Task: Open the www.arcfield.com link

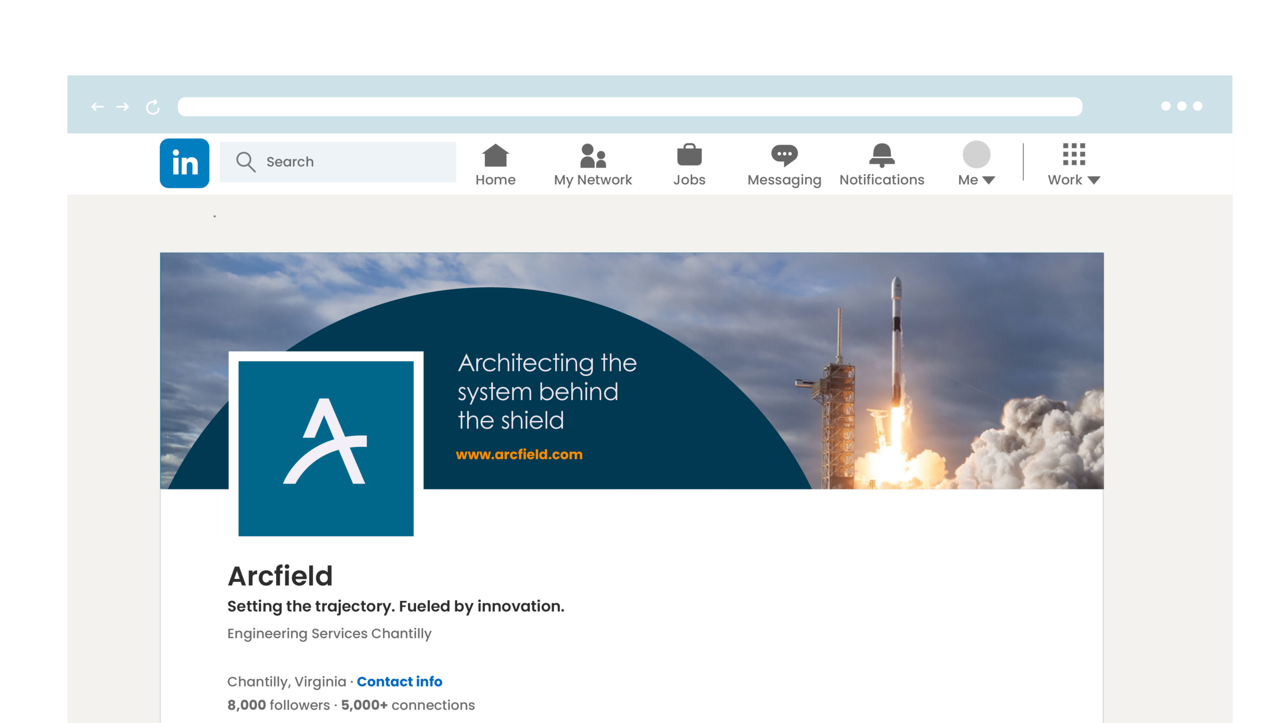Action: 519,454
